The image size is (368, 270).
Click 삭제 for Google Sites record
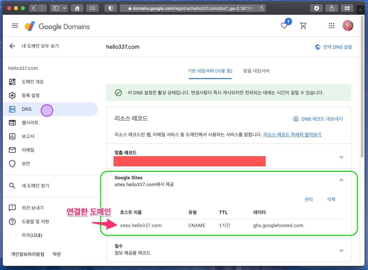[x=331, y=199]
